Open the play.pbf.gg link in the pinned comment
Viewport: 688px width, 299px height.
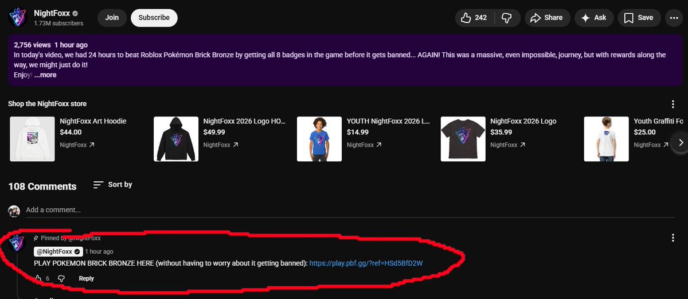click(366, 263)
